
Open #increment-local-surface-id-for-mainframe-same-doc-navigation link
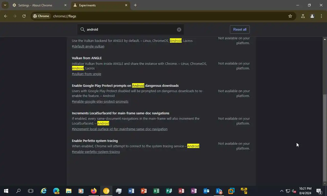[x=120, y=129]
